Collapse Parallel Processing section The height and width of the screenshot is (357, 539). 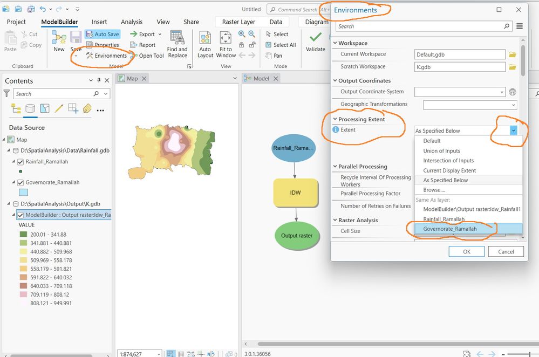tap(335, 166)
